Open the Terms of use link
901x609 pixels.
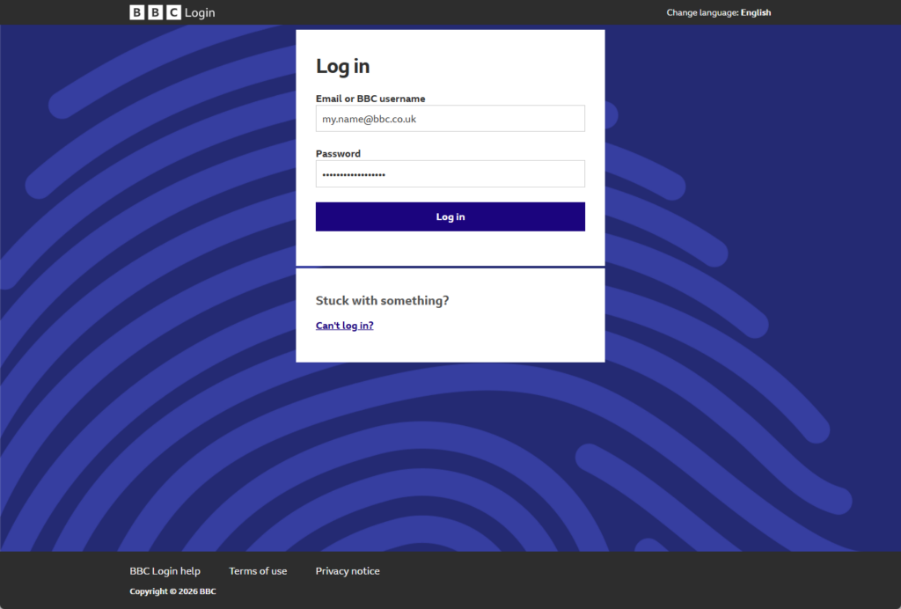(x=258, y=571)
